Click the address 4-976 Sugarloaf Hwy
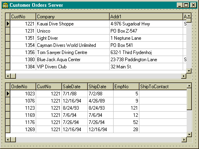 [146, 24]
